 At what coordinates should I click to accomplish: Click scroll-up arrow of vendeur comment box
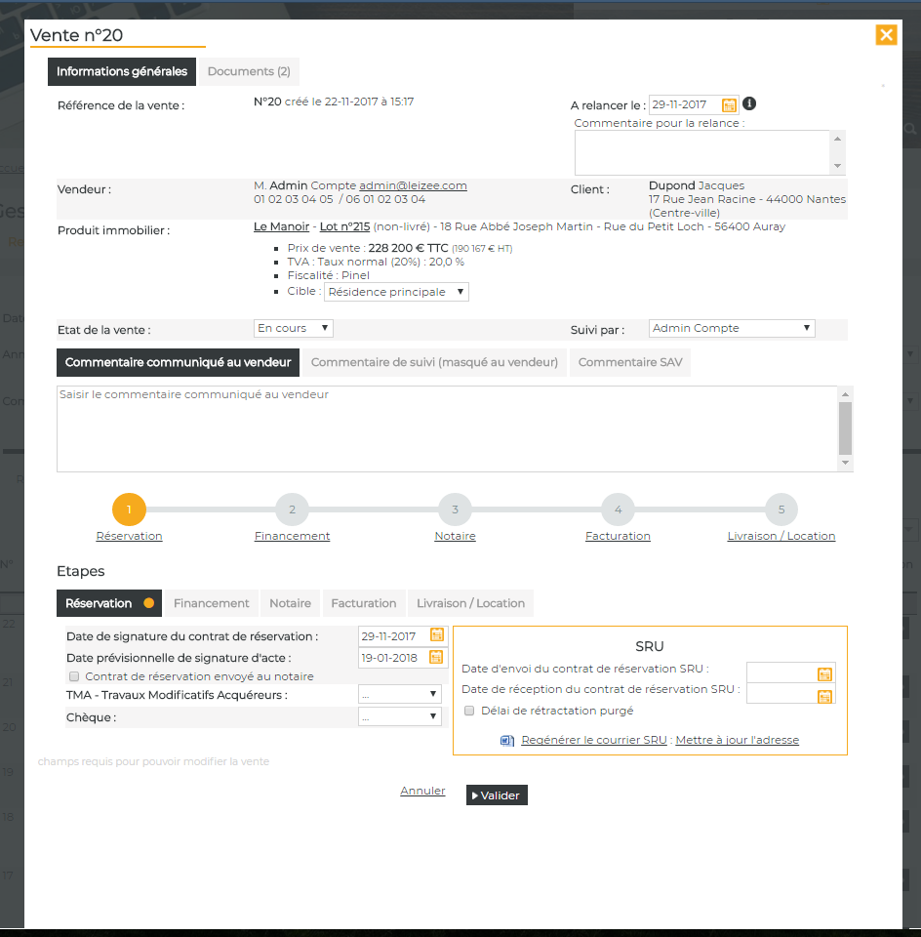pyautogui.click(x=845, y=394)
